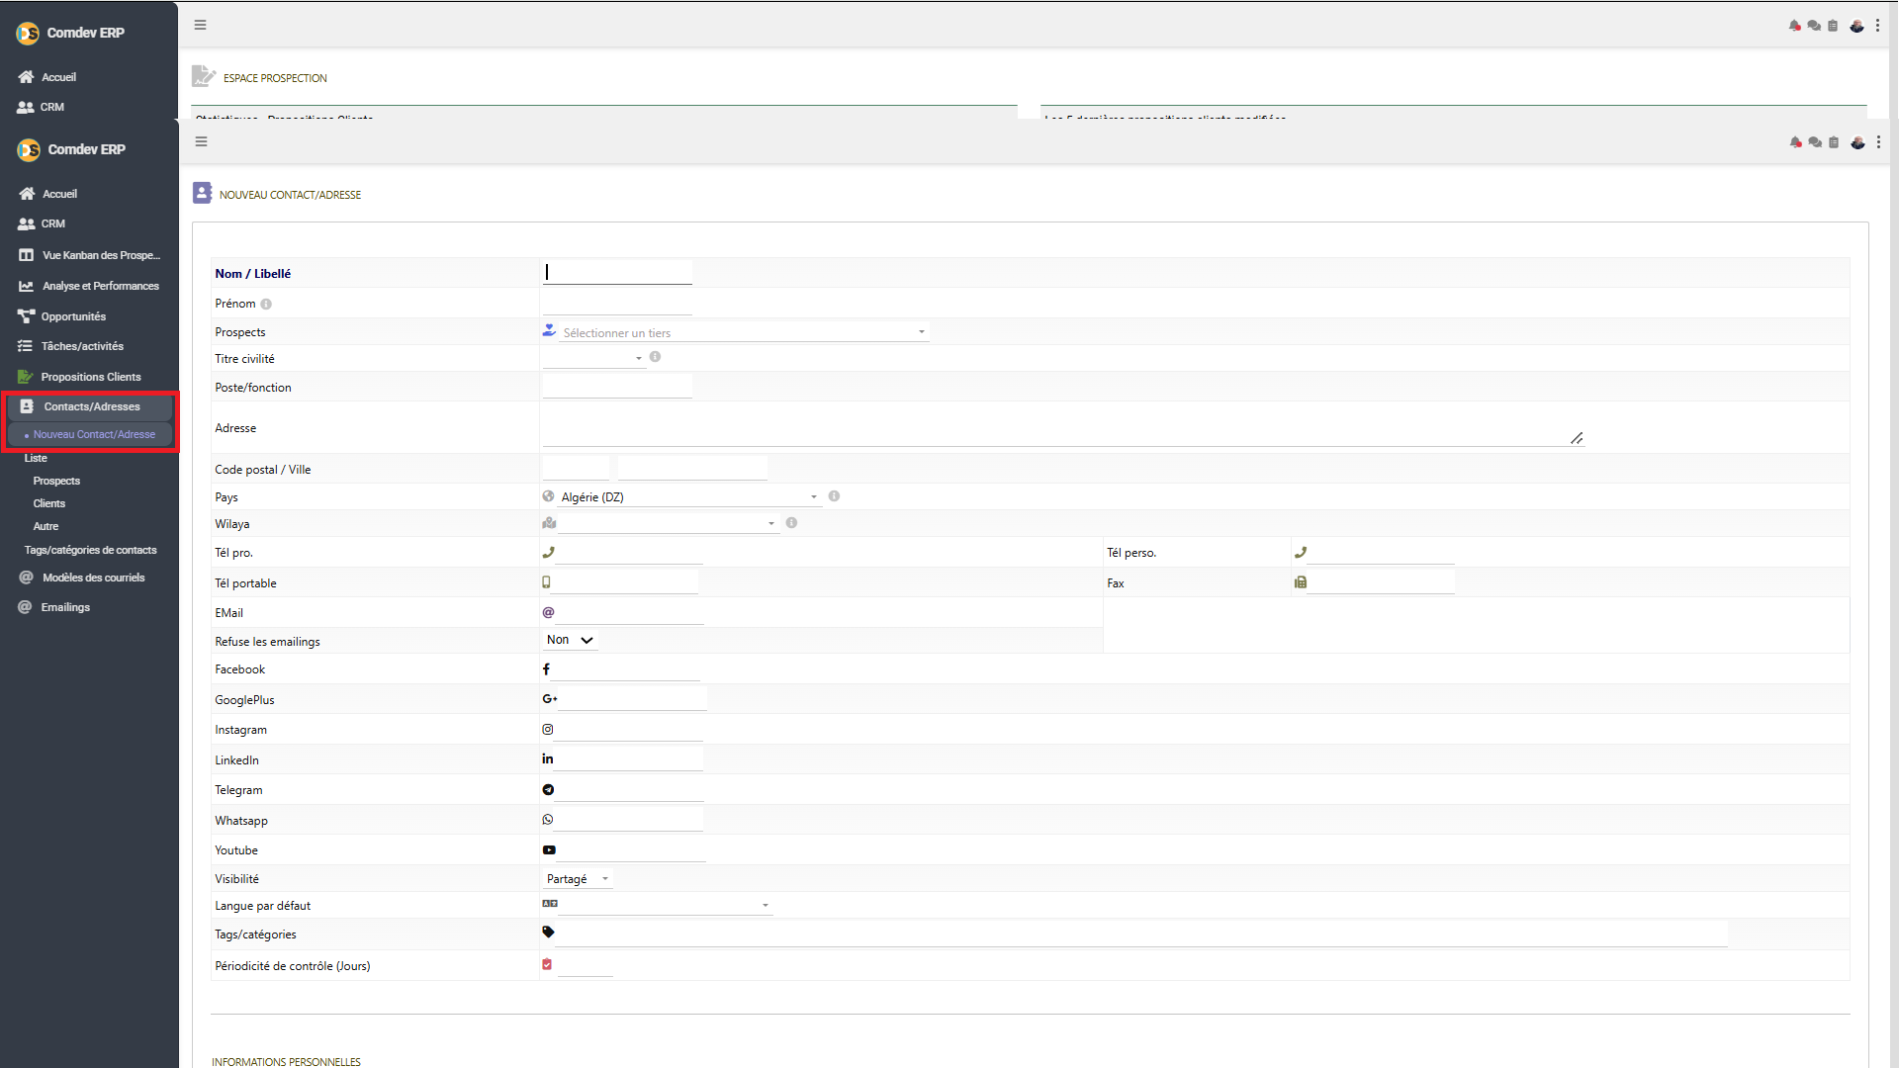Open Propositions Clients sidebar entry
Screen dimensions: 1899x1068
point(89,377)
